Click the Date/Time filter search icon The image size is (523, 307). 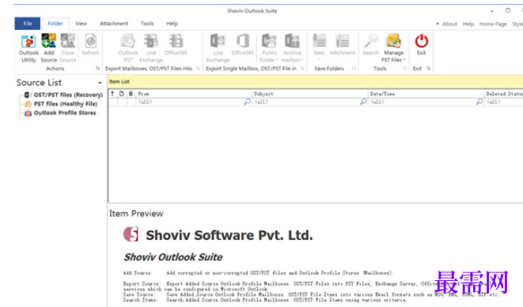(479, 102)
